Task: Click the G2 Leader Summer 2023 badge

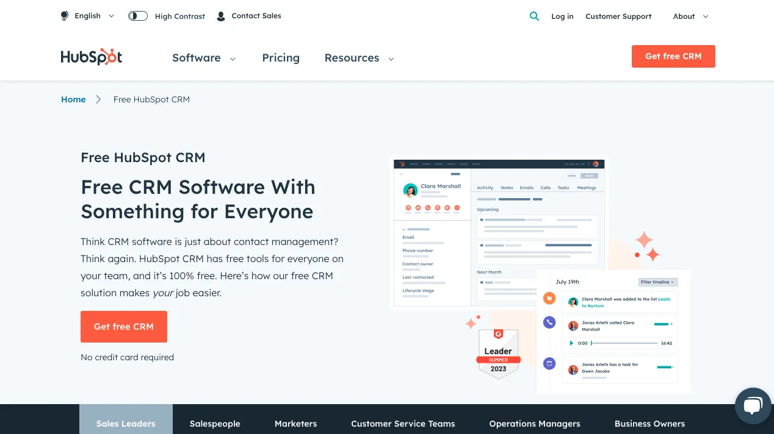Action: [499, 354]
